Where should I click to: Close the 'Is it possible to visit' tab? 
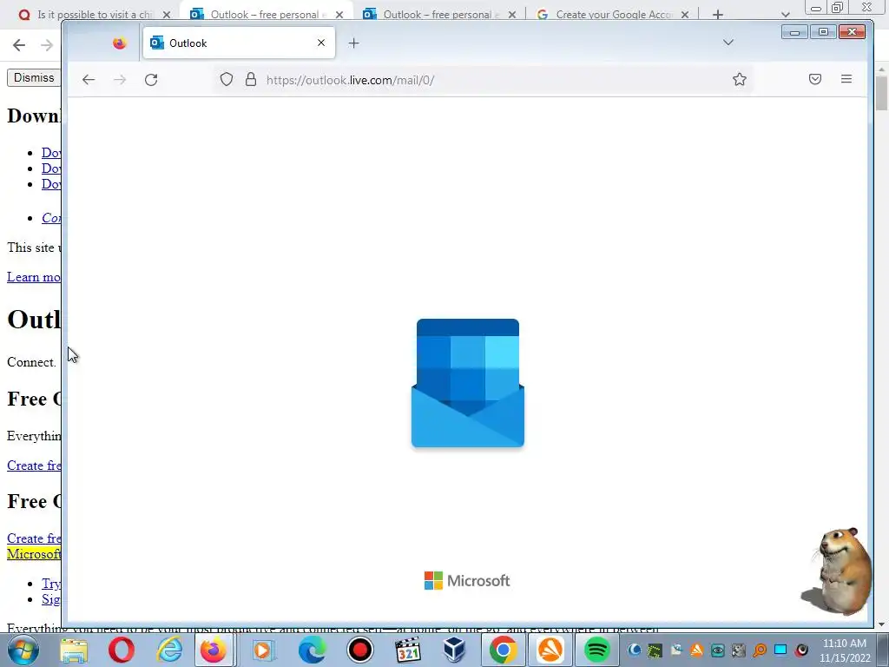(167, 15)
